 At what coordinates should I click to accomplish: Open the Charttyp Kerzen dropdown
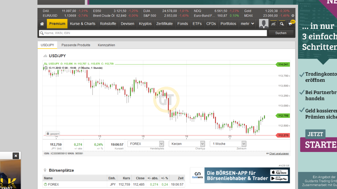coord(187,144)
